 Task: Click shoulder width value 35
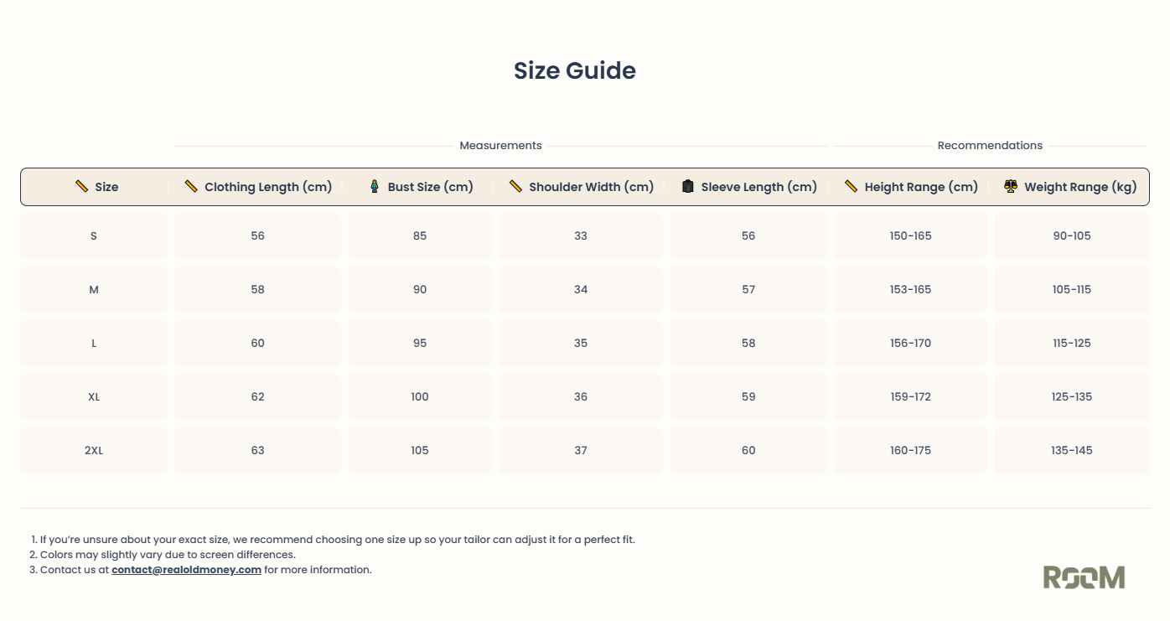(581, 344)
